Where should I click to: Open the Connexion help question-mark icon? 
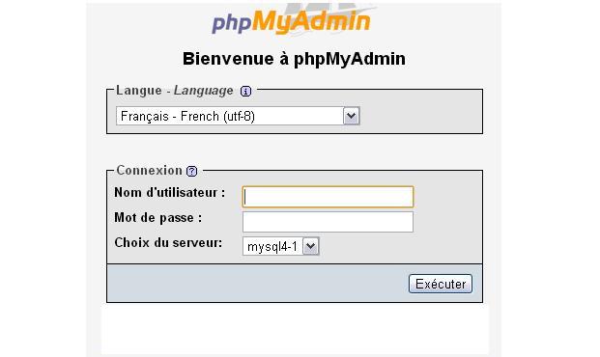(191, 171)
